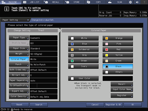Image resolution: width=148 pixels, height=111 pixels.
Task: Click Input Color Name button
Action: click(x=122, y=89)
